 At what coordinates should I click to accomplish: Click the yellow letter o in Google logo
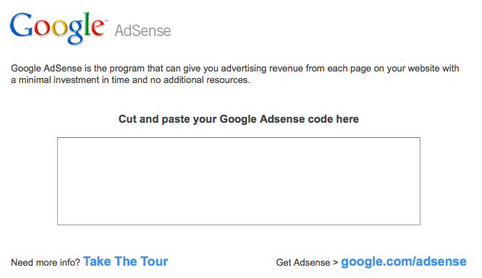coord(59,28)
